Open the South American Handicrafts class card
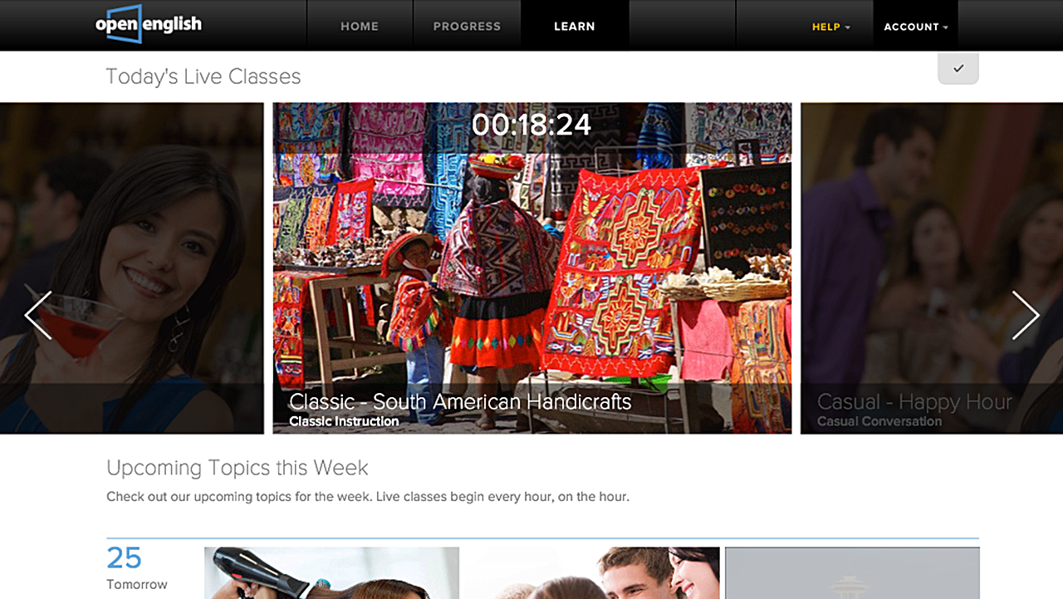Viewport: 1063px width, 599px height. 532,268
